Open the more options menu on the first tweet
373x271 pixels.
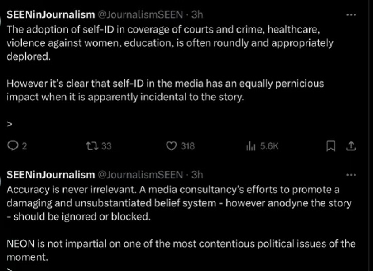(x=352, y=14)
